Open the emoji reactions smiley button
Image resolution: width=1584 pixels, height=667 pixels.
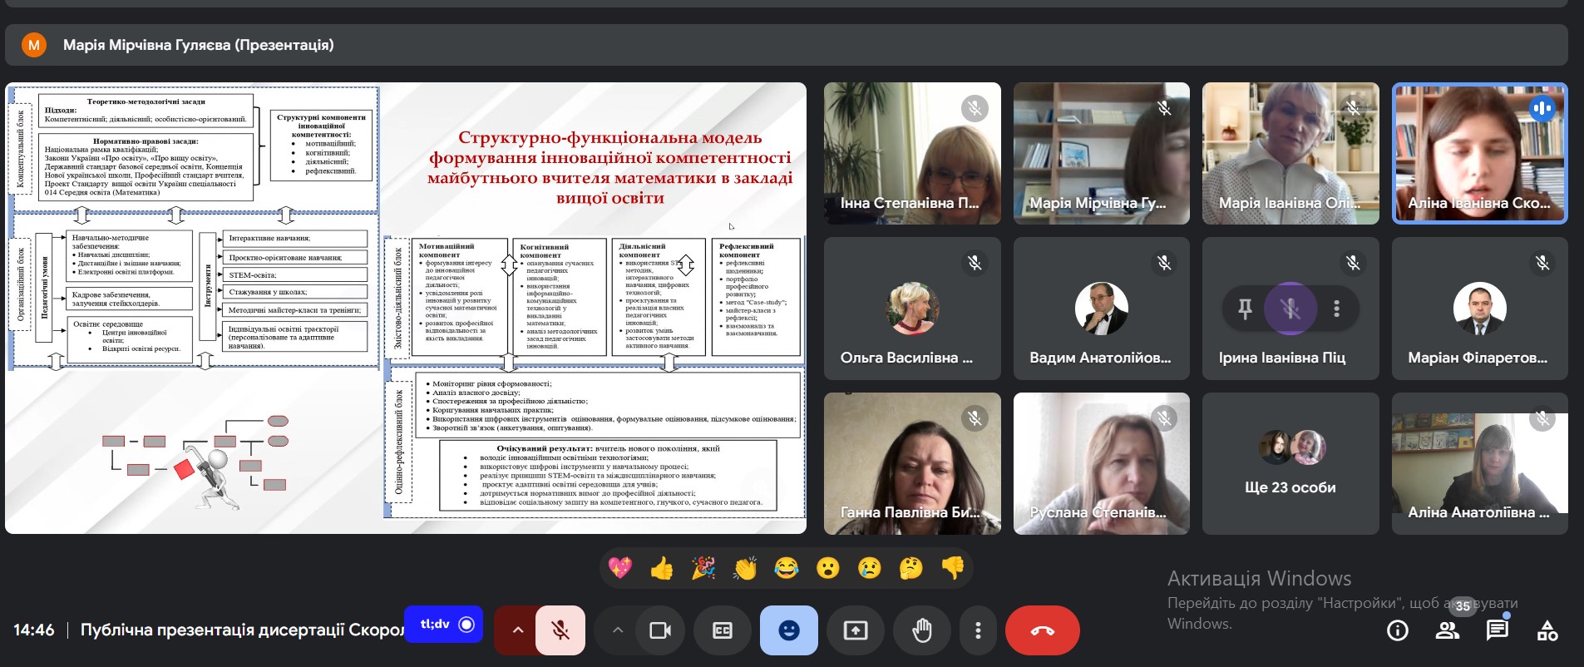tap(789, 630)
